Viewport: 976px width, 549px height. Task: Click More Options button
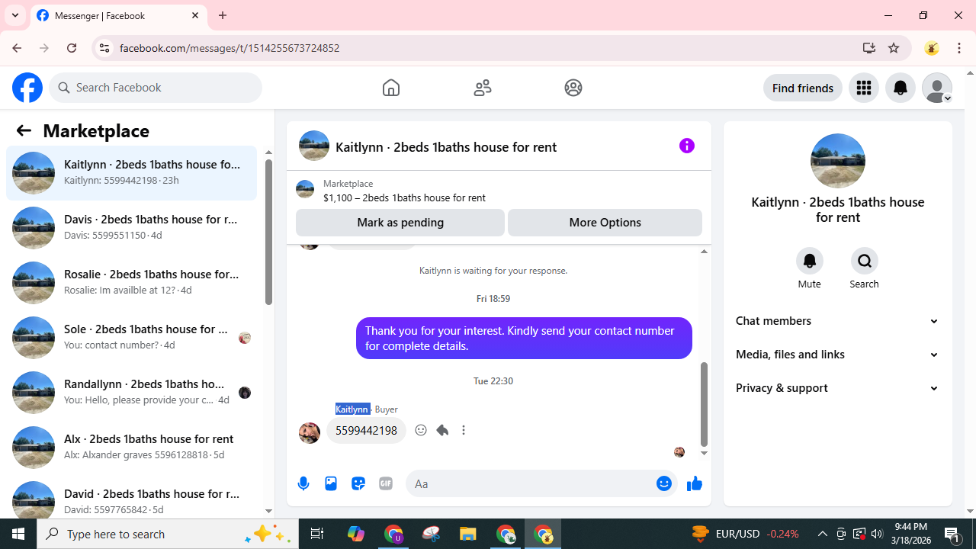click(x=605, y=223)
